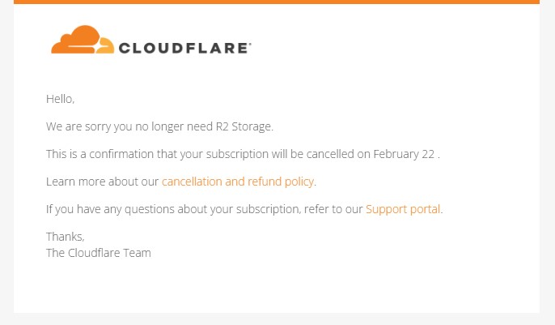This screenshot has height=325, width=555.
Task: Click the 'R2 Storage' product name
Action: 246,126
